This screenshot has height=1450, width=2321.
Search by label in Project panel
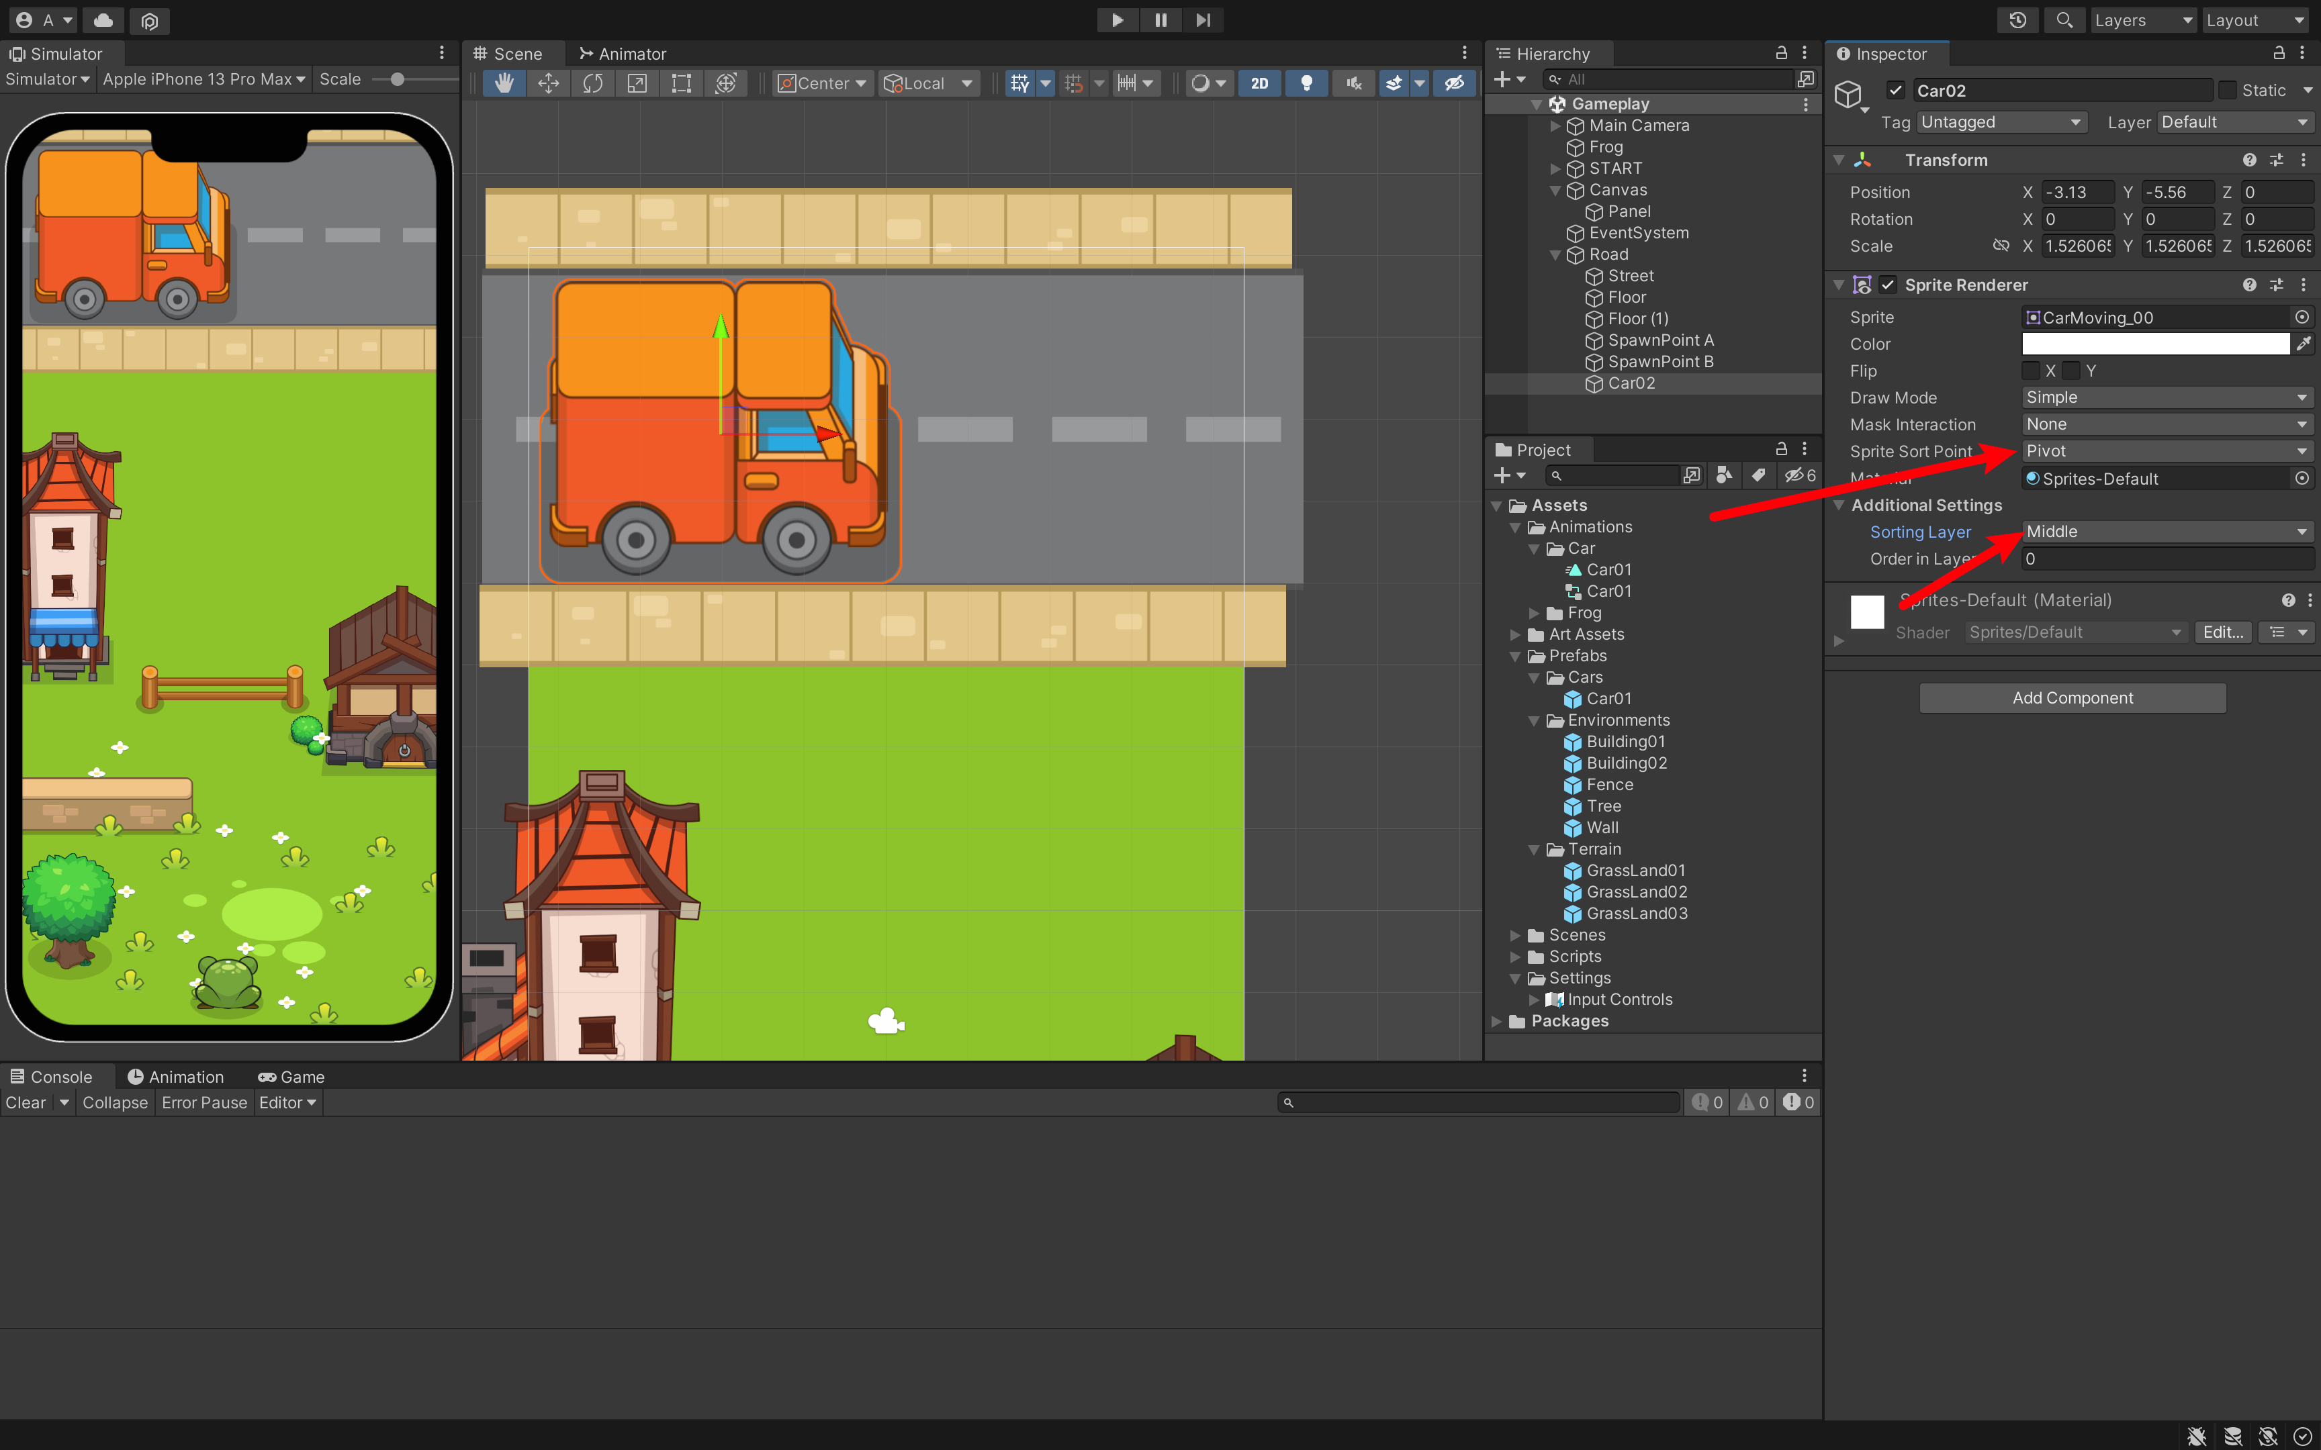(x=1758, y=475)
